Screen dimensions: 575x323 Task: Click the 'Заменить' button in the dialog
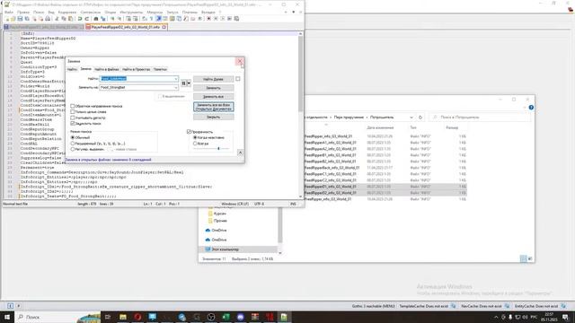tap(213, 88)
